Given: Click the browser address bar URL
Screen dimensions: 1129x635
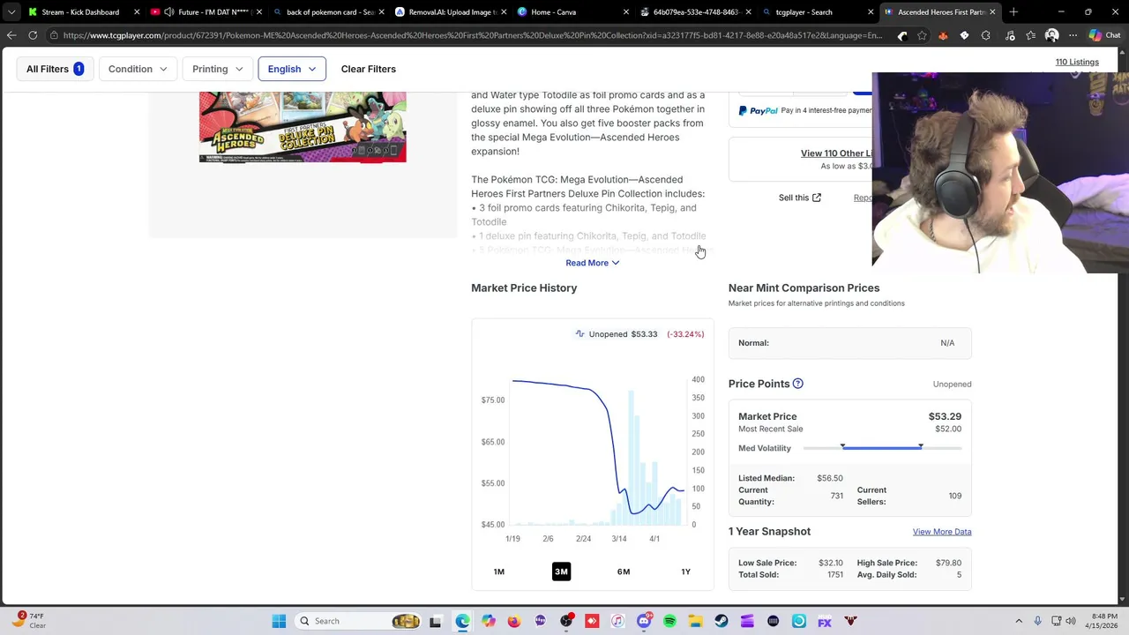Looking at the screenshot, I should pos(472,35).
